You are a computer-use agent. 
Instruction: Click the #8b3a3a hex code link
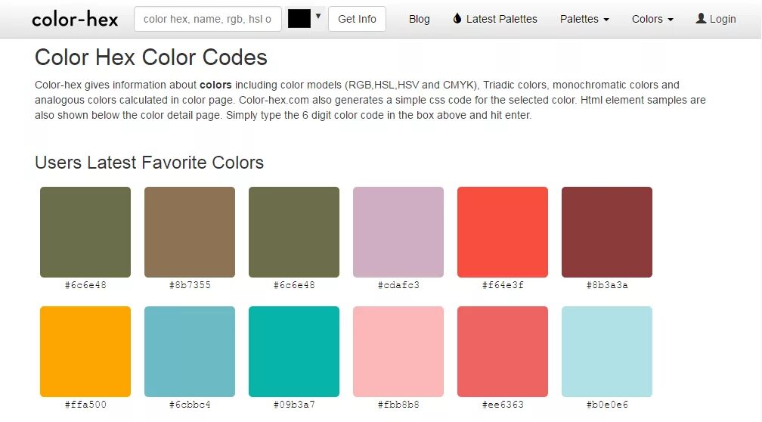tap(607, 285)
